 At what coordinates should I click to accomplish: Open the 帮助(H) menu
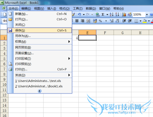[x=119, y=9]
